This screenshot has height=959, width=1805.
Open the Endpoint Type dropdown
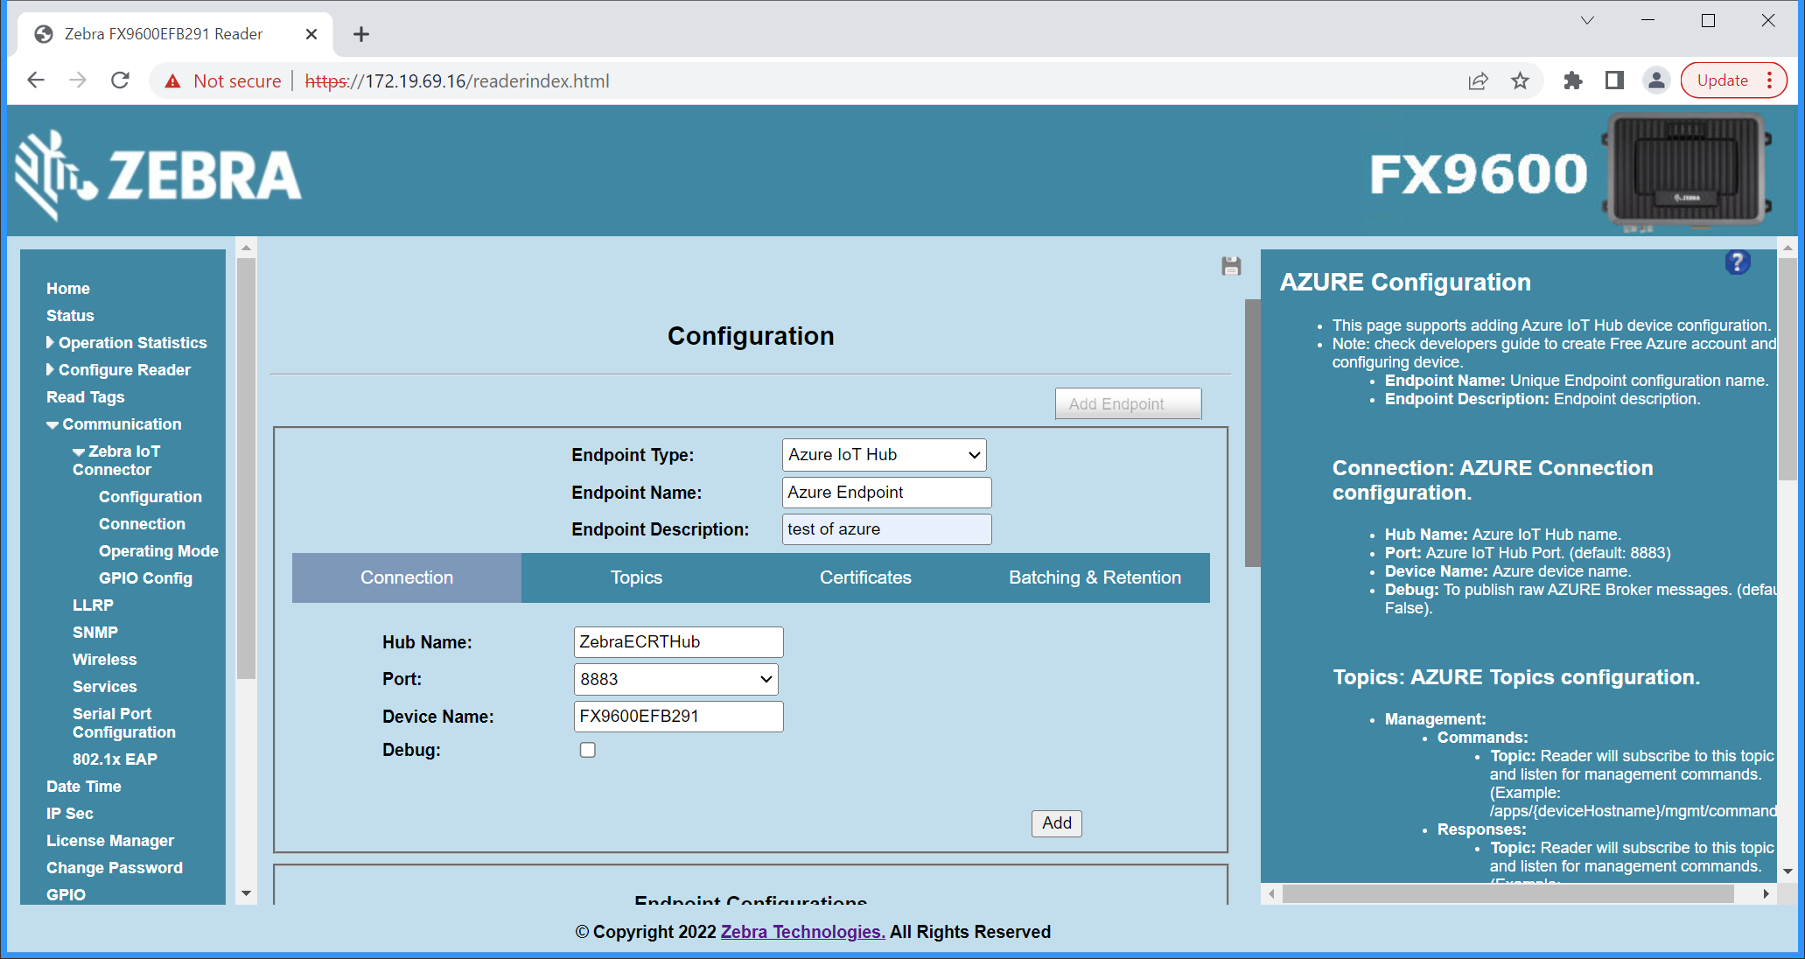885,455
